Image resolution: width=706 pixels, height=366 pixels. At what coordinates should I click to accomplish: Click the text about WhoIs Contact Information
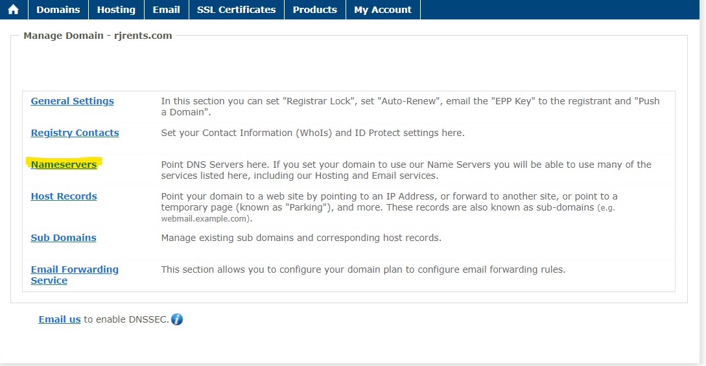[x=312, y=133]
